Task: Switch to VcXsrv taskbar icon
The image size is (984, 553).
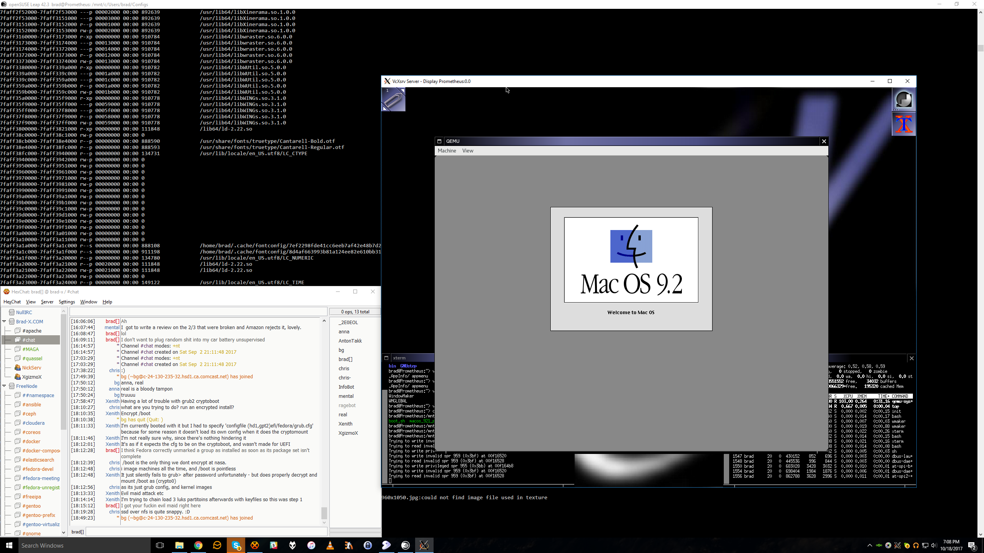Action: [424, 545]
